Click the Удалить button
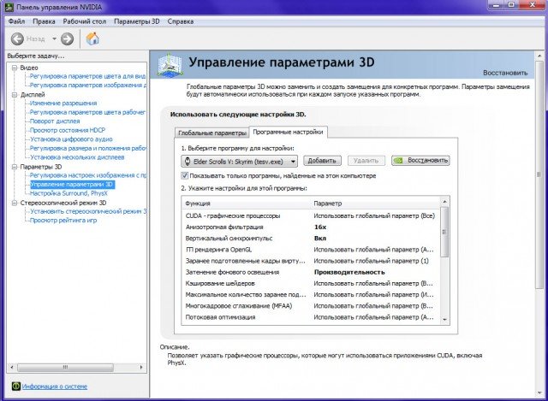This screenshot has height=401, width=548. [x=366, y=161]
